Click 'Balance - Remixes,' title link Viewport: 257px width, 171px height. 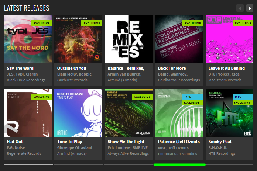point(126,68)
